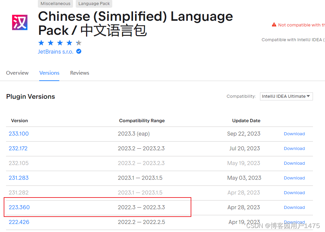Viewport: 325px width, 232px height.
Task: Click the star rating row
Action: [x=60, y=43]
